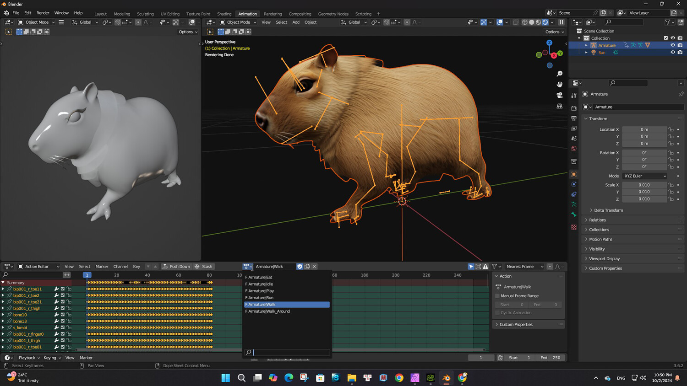Open Google Chrome from the taskbar

tap(399, 378)
